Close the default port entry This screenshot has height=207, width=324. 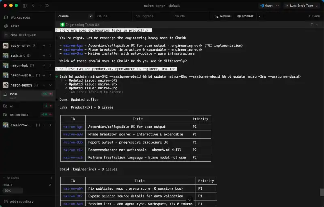click(50, 185)
